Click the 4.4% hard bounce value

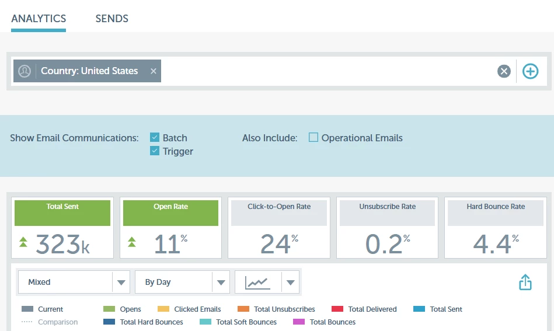[496, 244]
